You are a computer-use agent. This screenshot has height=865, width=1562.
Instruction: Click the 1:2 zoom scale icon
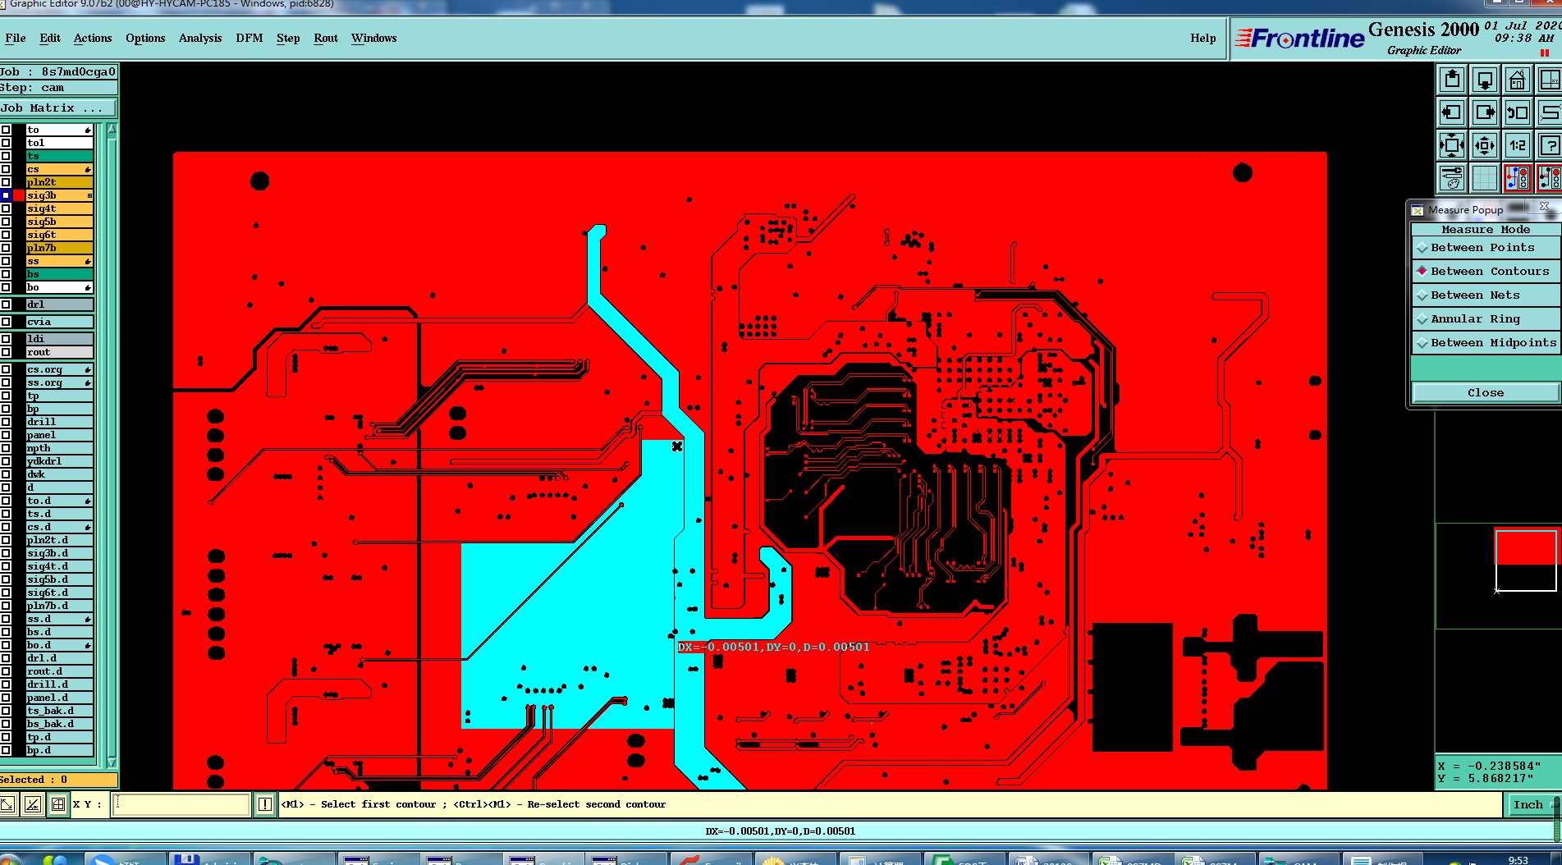[1518, 146]
